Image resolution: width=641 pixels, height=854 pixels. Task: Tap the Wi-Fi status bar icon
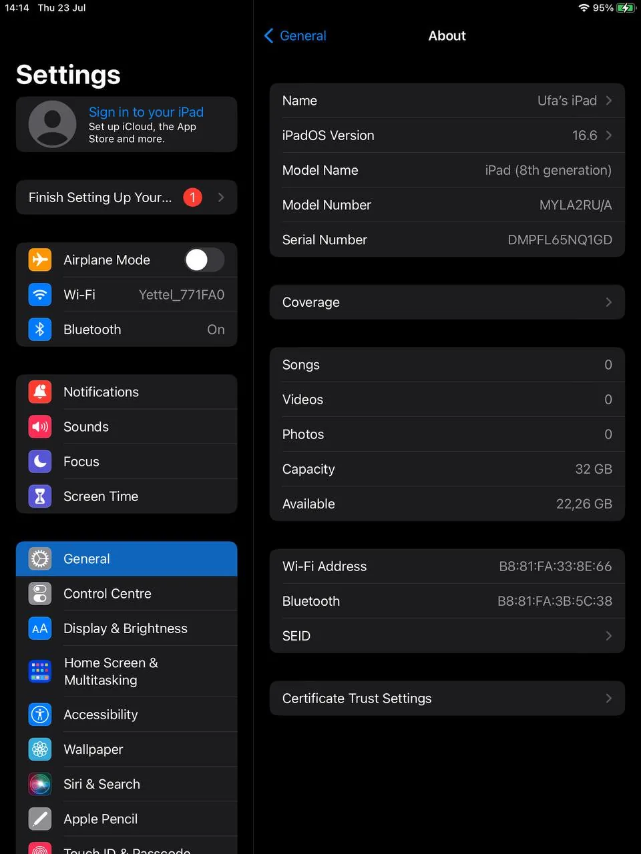pos(584,8)
